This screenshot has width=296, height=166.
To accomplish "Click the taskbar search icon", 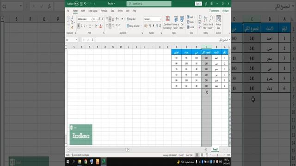I will pyautogui.click(x=74, y=162).
